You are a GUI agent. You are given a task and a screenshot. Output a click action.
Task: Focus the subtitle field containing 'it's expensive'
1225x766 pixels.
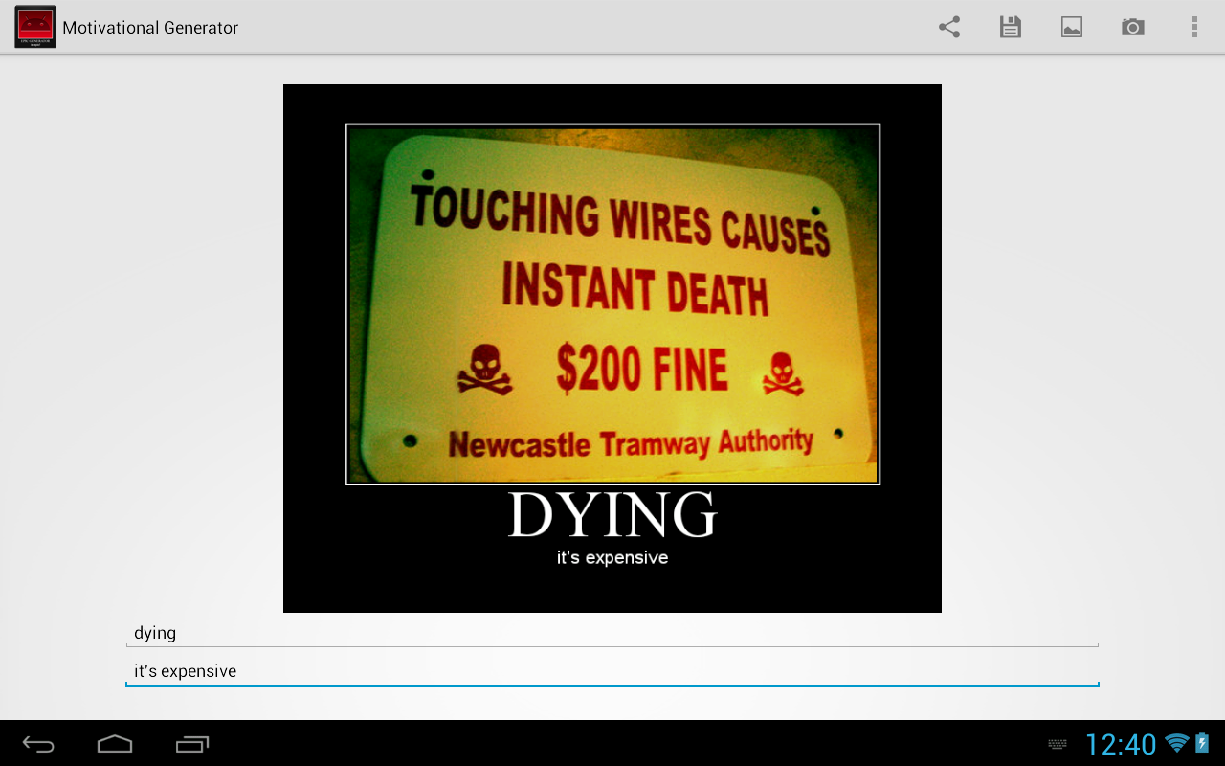[612, 671]
